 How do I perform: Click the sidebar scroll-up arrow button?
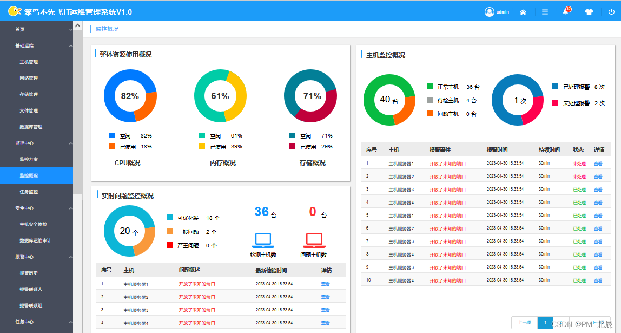point(78,26)
